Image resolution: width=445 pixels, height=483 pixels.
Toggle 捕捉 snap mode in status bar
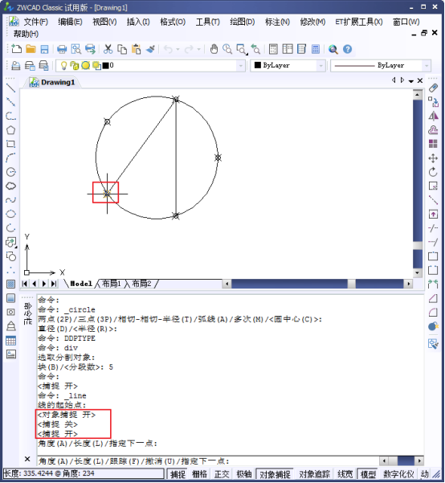point(178,474)
